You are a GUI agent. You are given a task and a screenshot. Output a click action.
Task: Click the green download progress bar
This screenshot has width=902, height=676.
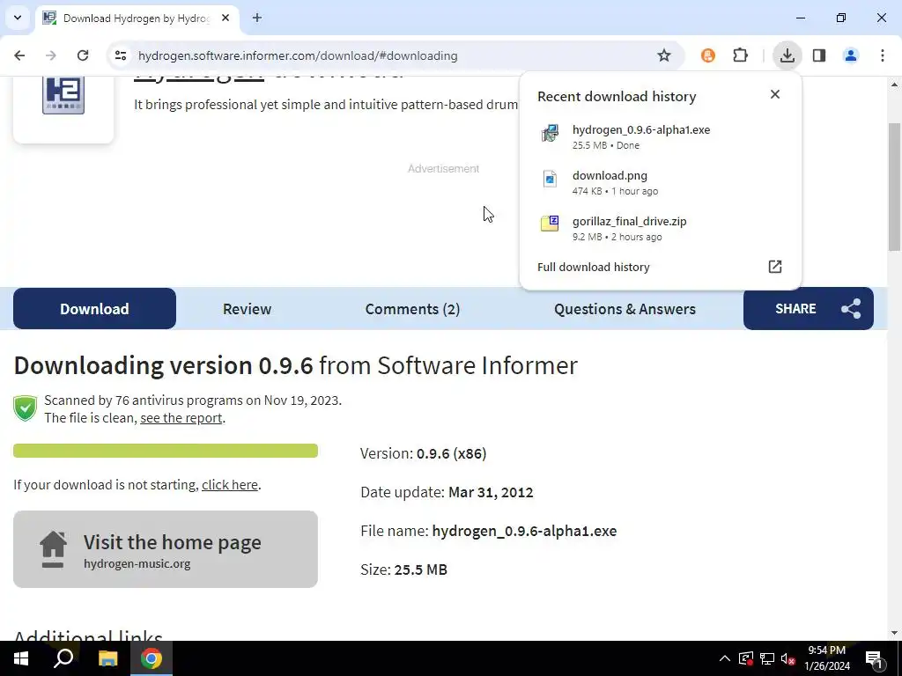click(166, 451)
